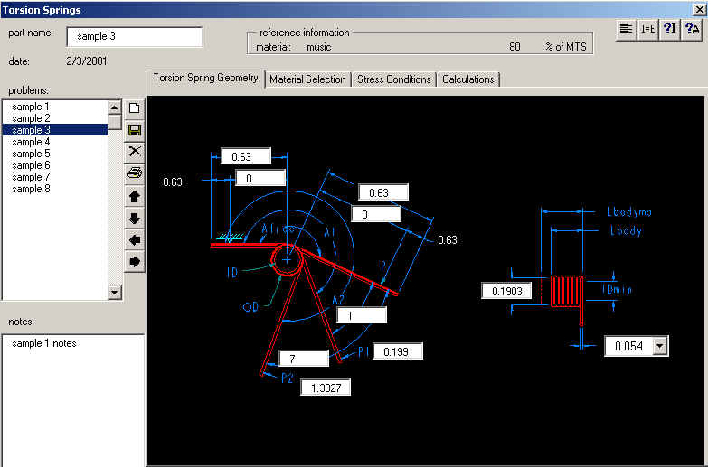
Task: Click the ?A help icon
Action: [x=692, y=29]
